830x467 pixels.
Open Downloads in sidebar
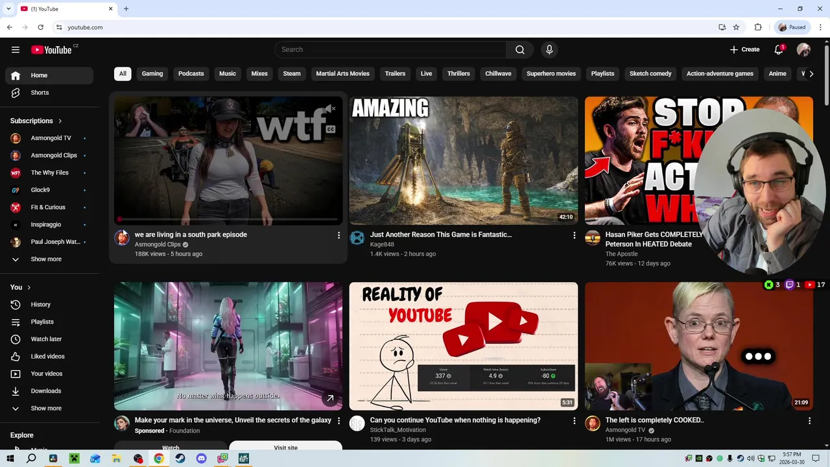(49, 391)
